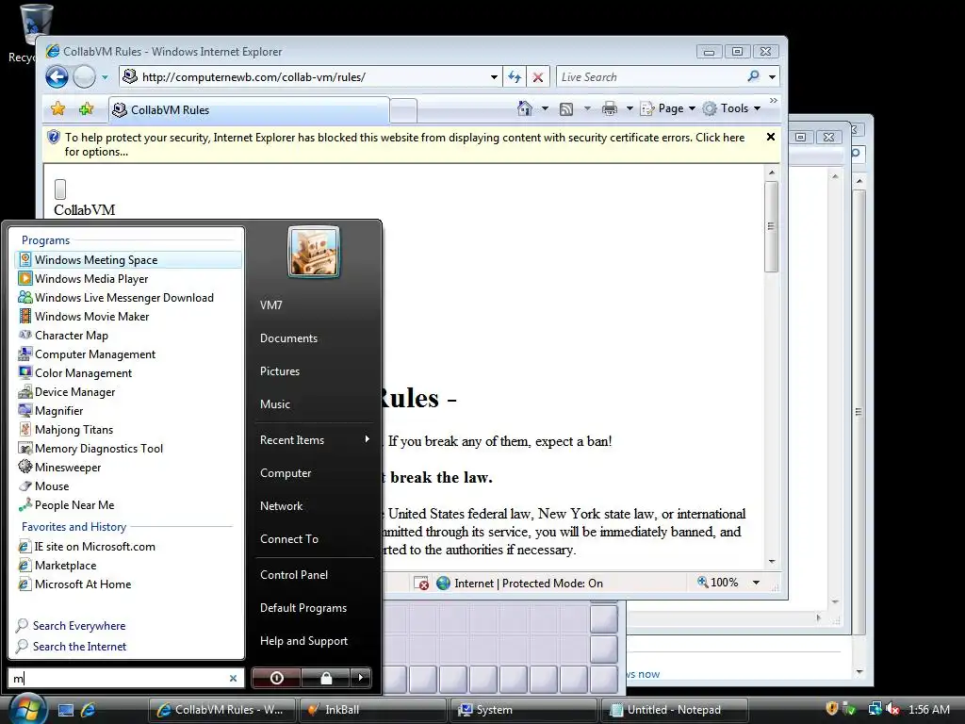Click the Color Management icon

tap(25, 372)
